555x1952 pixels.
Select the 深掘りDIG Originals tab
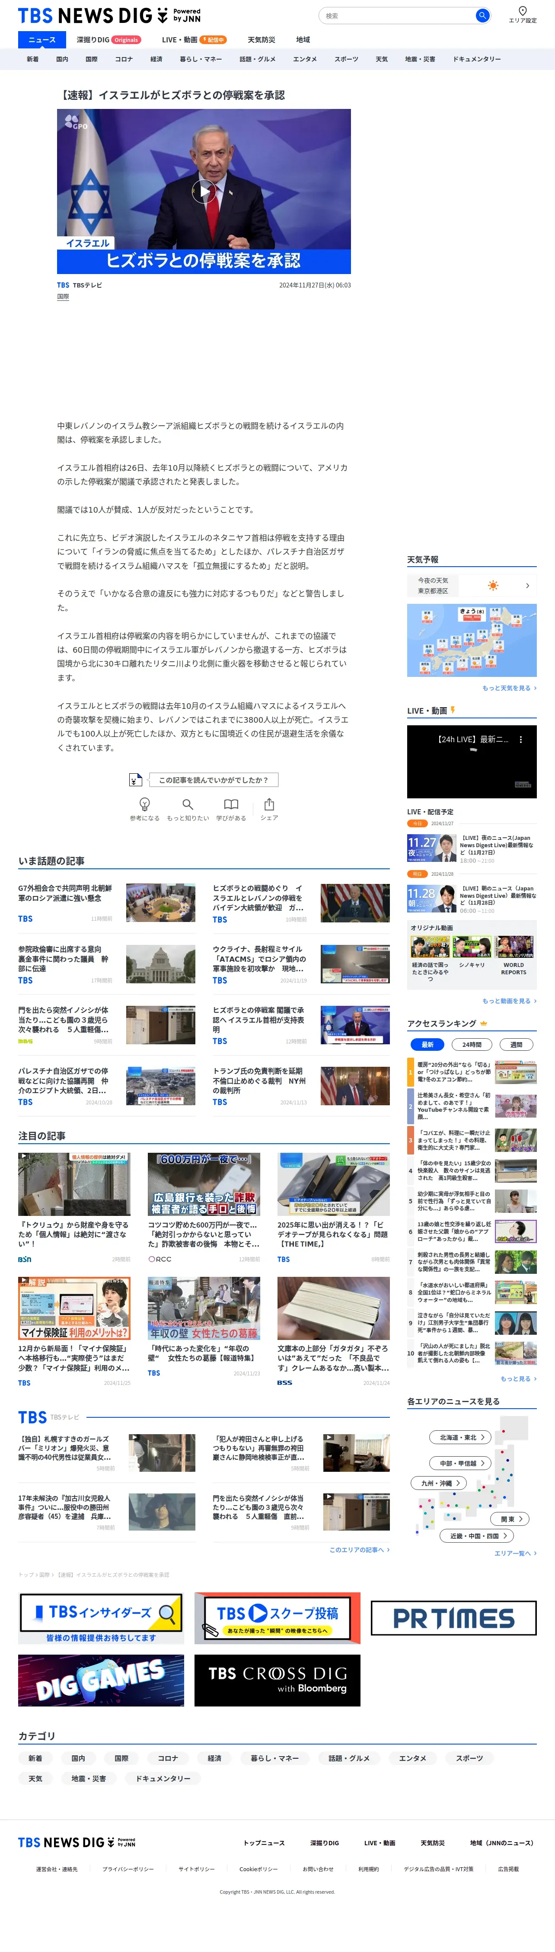point(108,39)
